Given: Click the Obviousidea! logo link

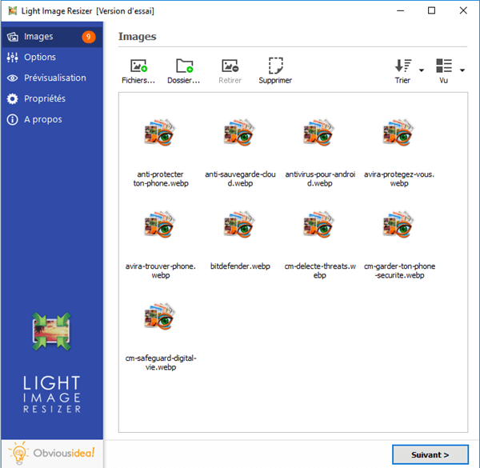Looking at the screenshot, I should tap(52, 454).
